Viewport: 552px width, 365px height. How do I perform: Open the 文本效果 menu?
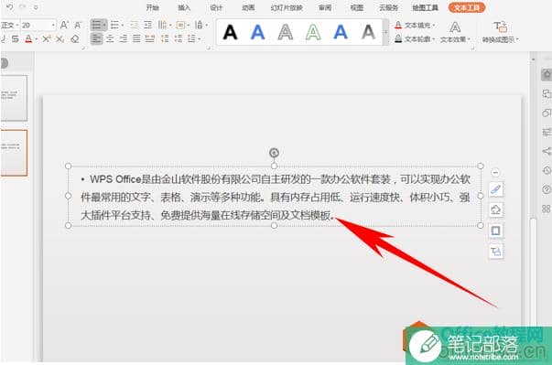(x=455, y=32)
